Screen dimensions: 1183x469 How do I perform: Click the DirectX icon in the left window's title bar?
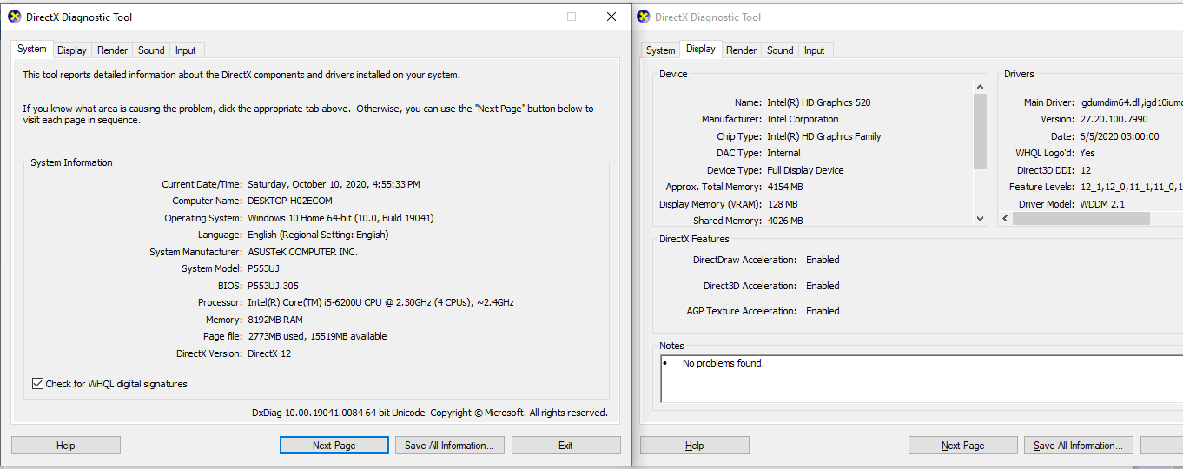[x=14, y=17]
